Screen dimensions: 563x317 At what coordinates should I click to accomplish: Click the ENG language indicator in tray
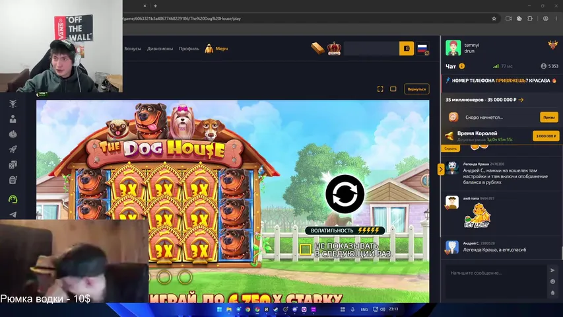point(364,310)
